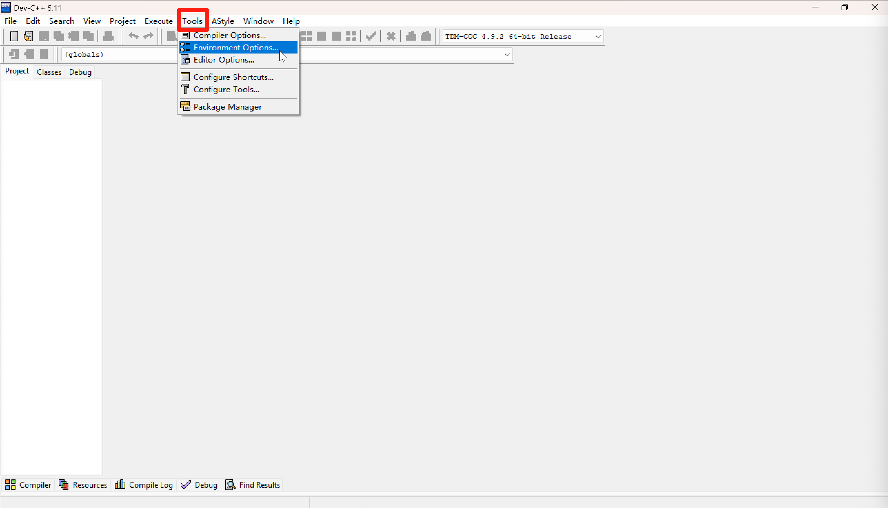888x508 pixels.
Task: Click the Open project or file icon
Action: [x=28, y=36]
